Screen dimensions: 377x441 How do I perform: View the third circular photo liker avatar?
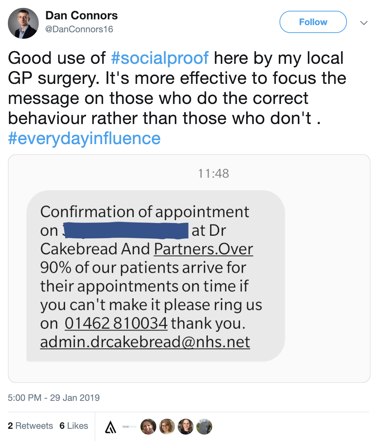click(186, 427)
